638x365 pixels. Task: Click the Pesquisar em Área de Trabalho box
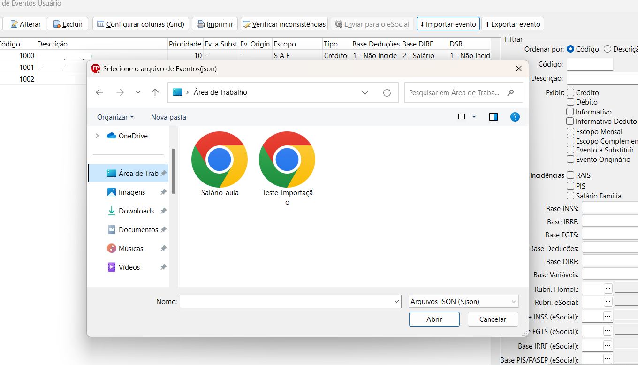tap(463, 92)
